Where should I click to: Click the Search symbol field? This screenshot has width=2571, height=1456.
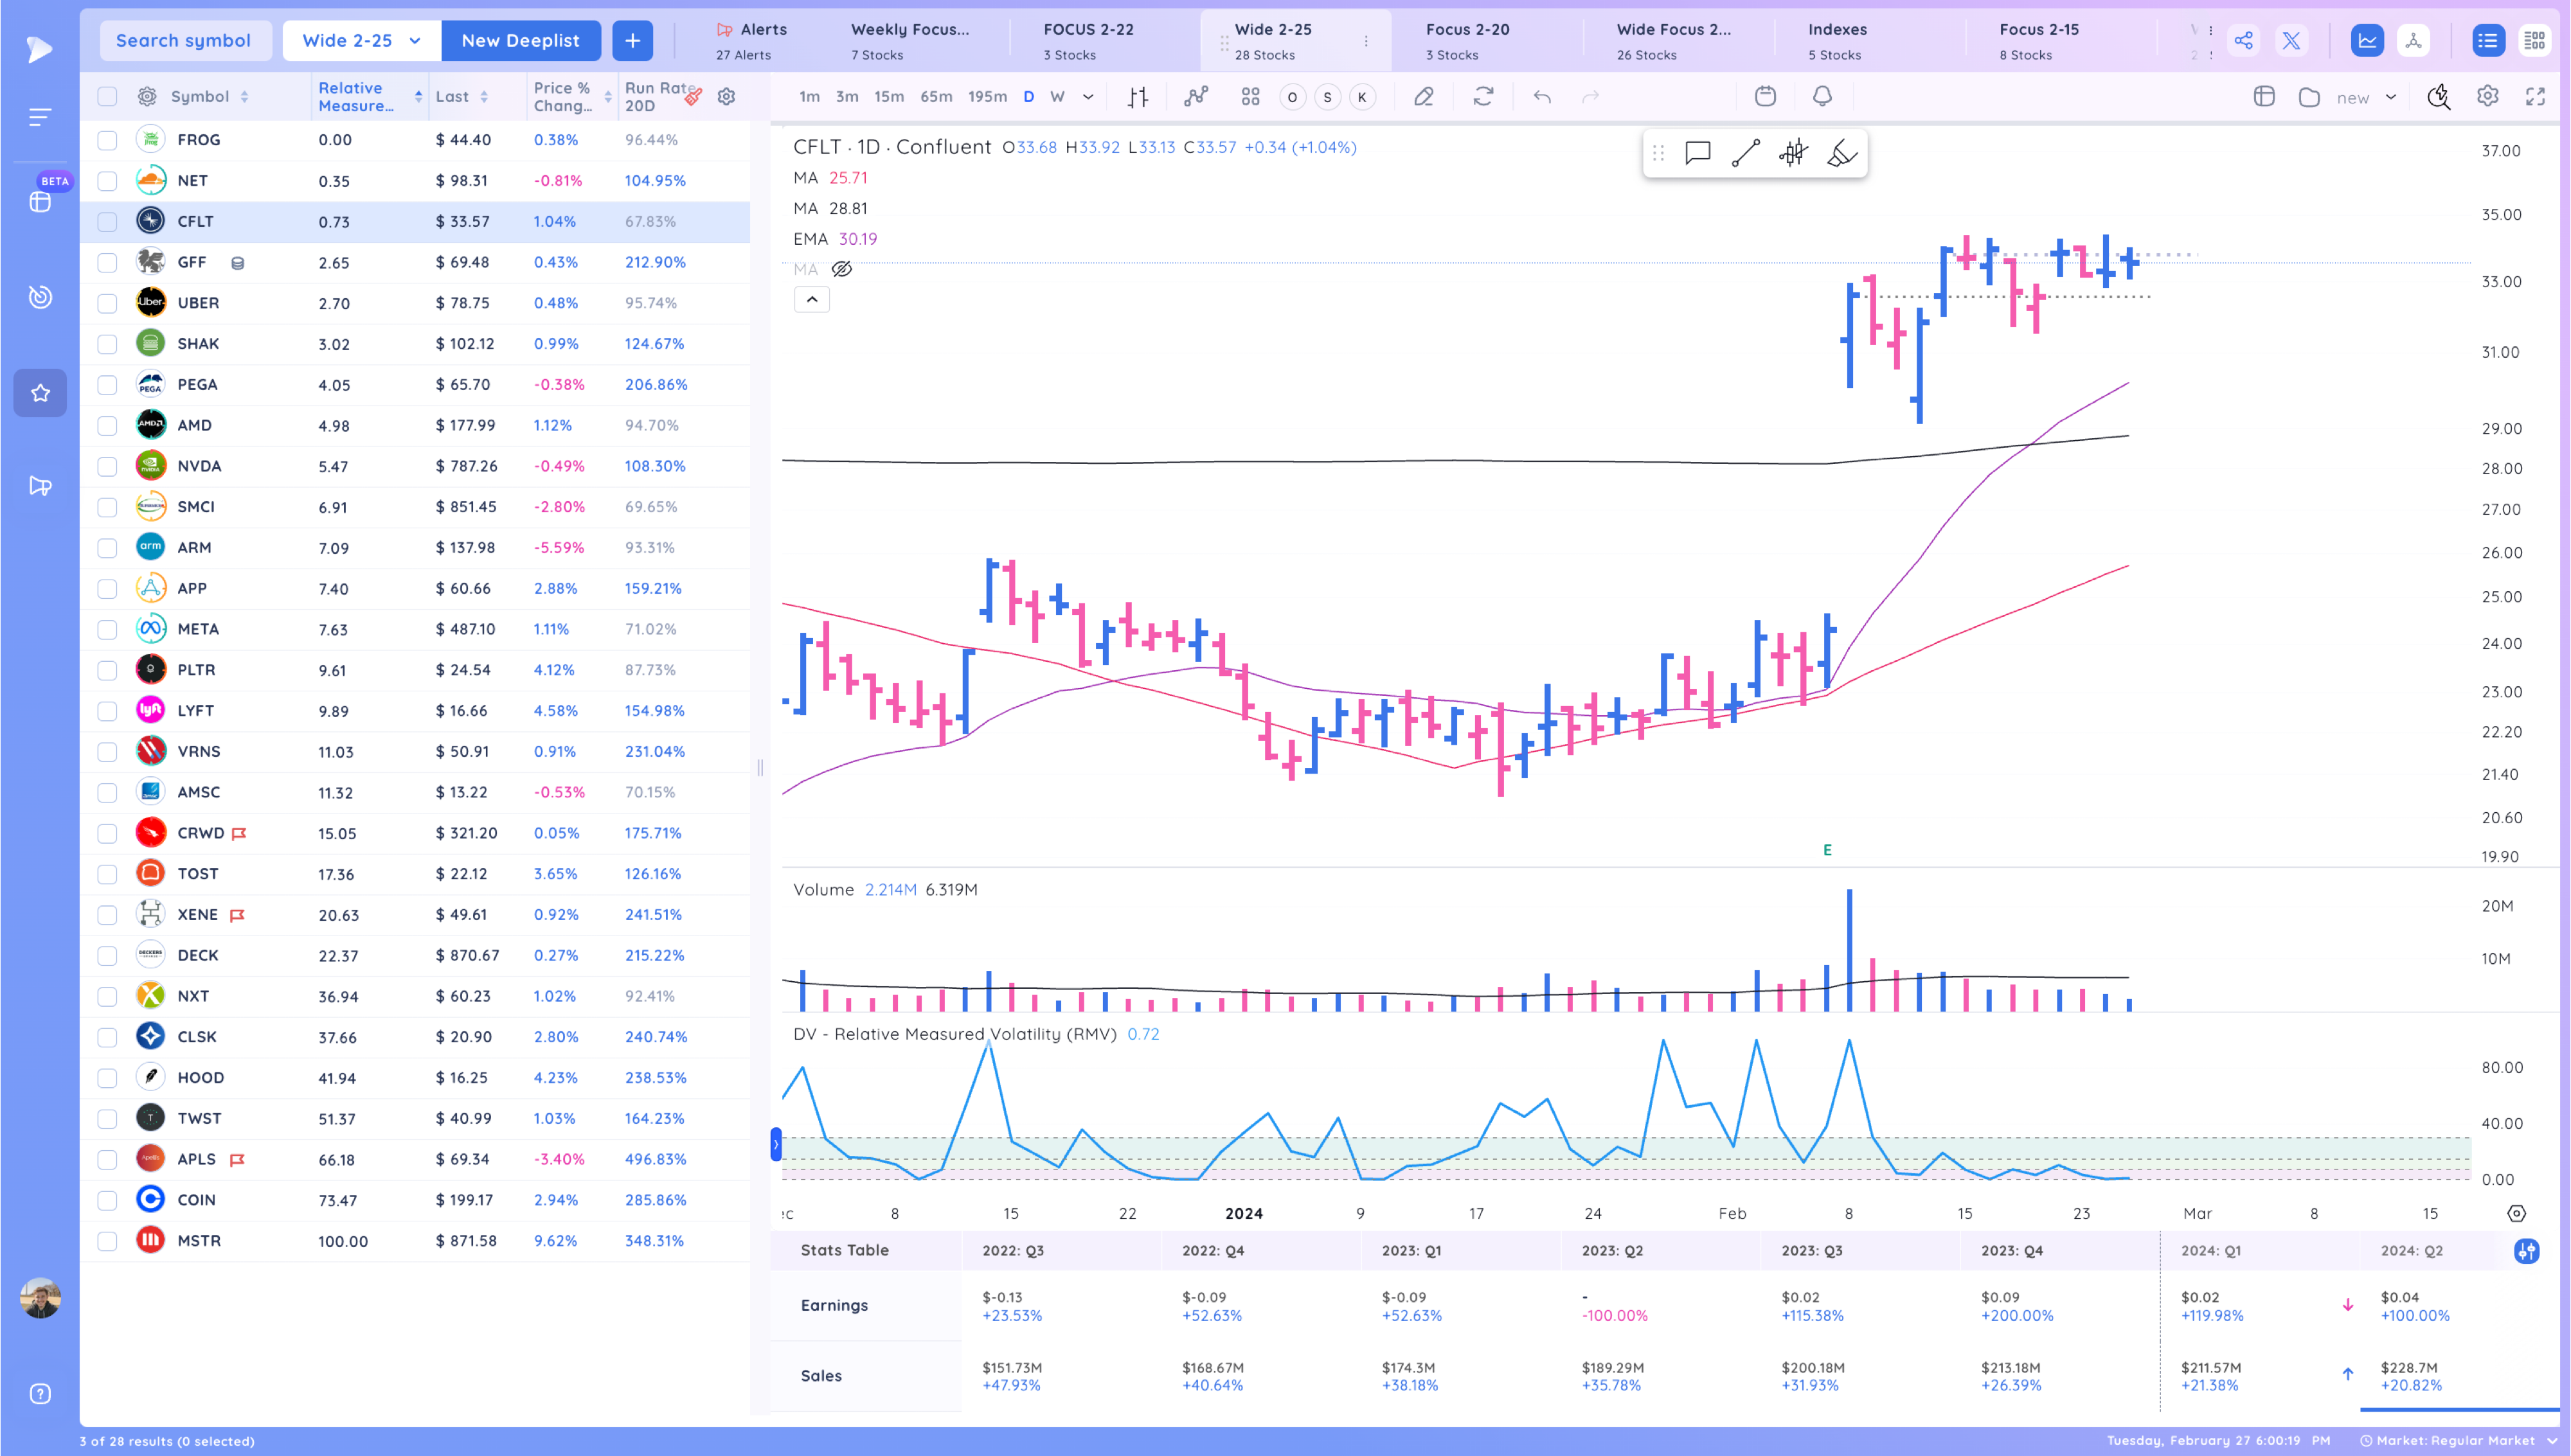click(x=185, y=41)
